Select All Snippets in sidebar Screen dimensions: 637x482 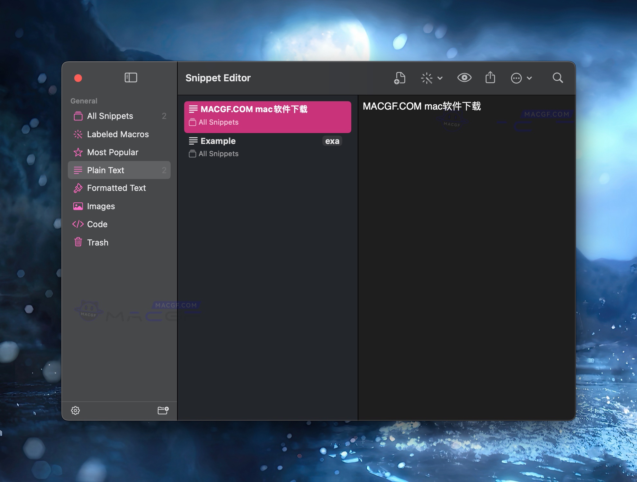[110, 116]
